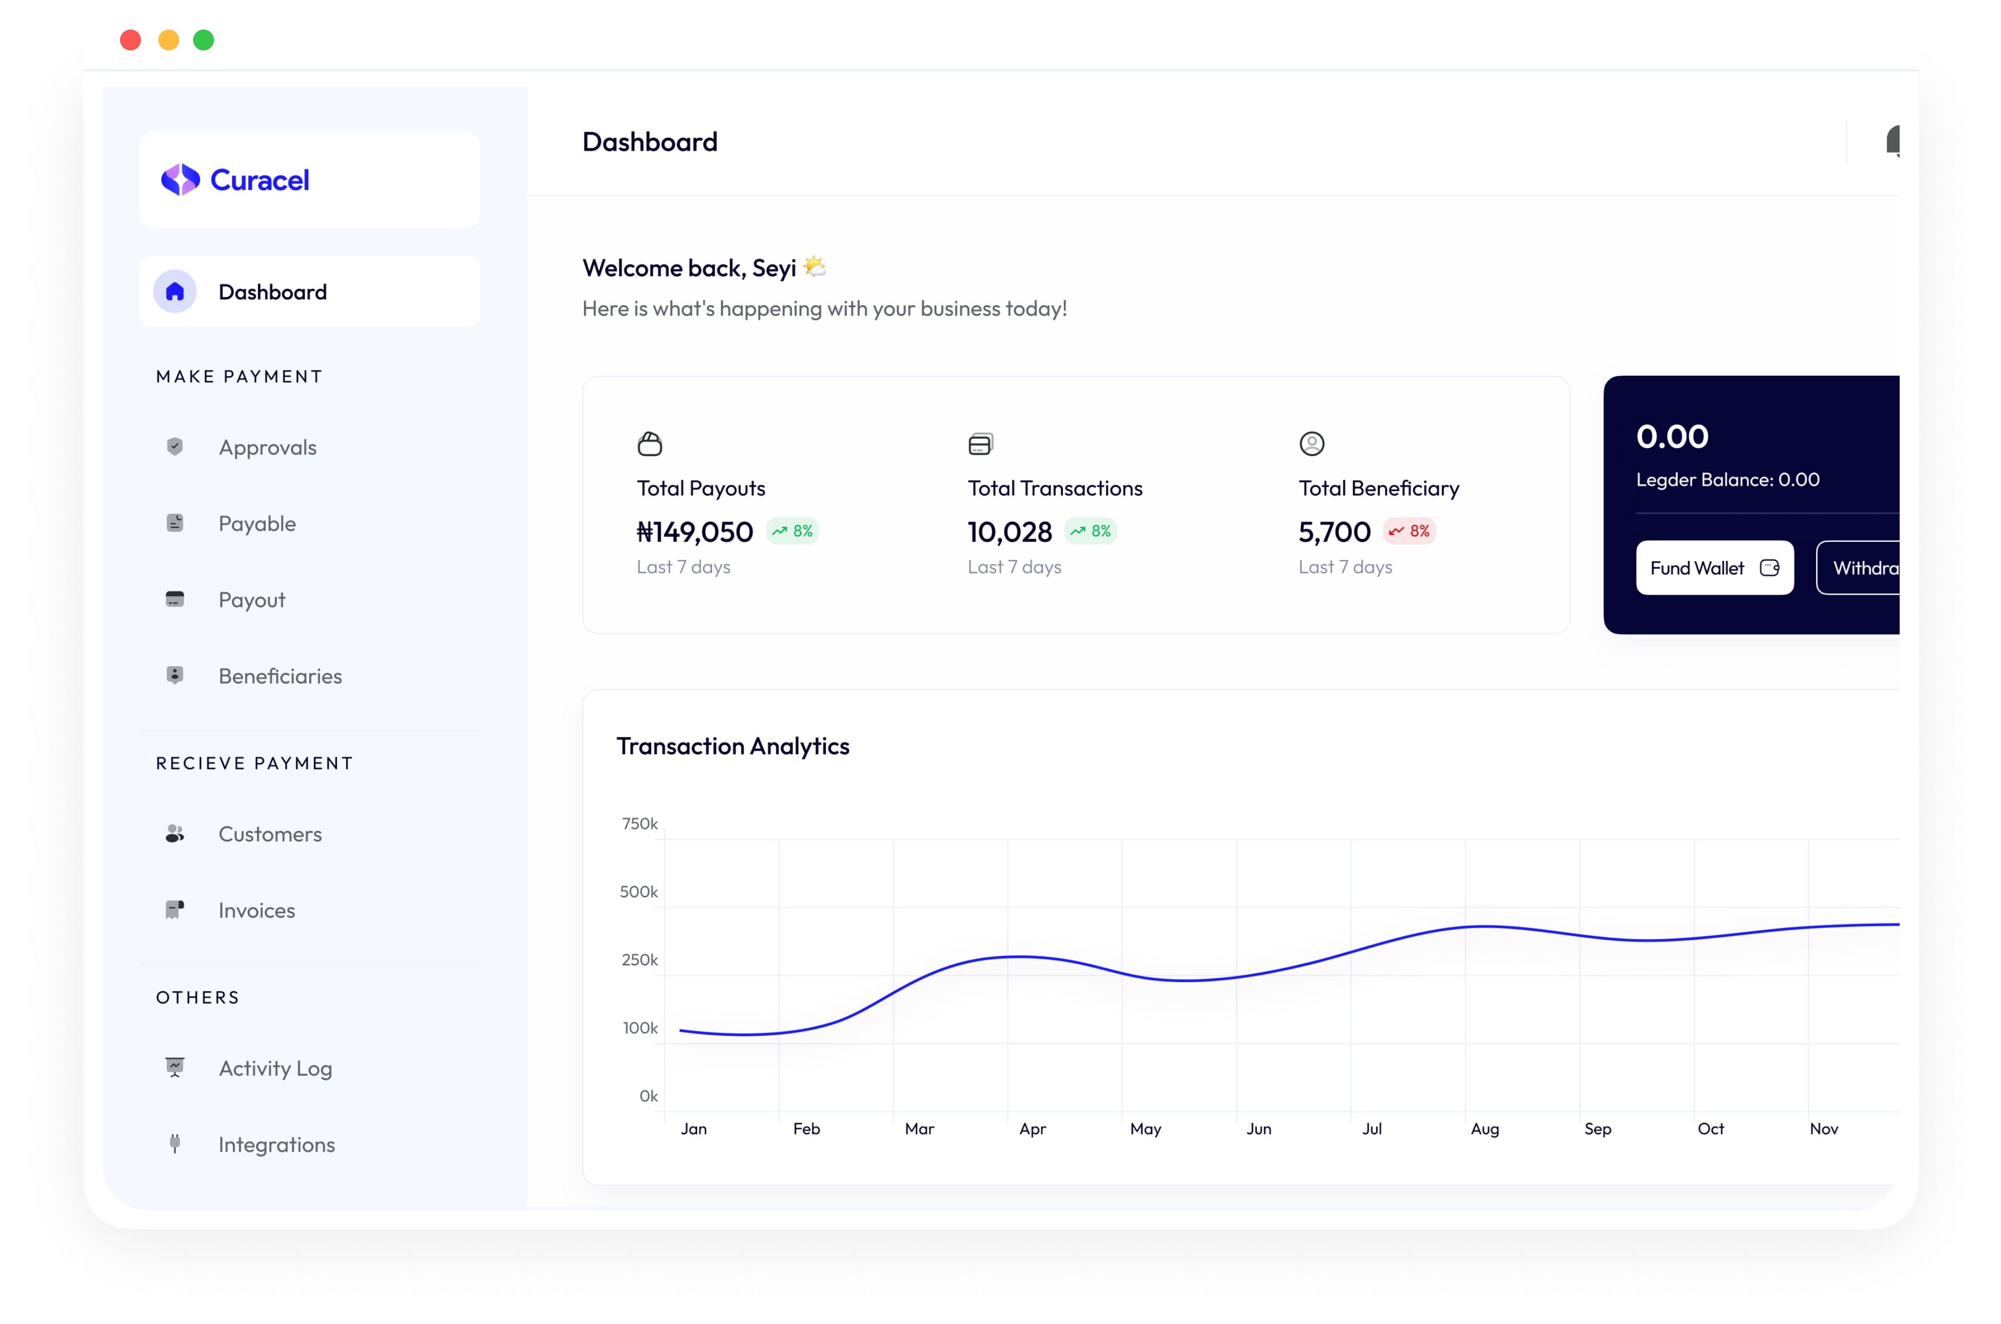2001x1324 pixels.
Task: Click the Activity Log presentation icon
Action: (175, 1067)
